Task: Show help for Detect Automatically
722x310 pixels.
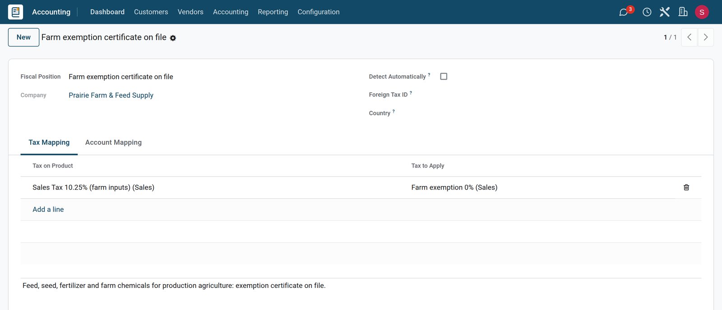Action: coord(429,75)
